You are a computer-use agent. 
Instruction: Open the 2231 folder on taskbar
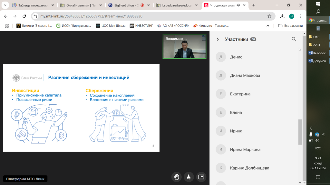coord(318,45)
